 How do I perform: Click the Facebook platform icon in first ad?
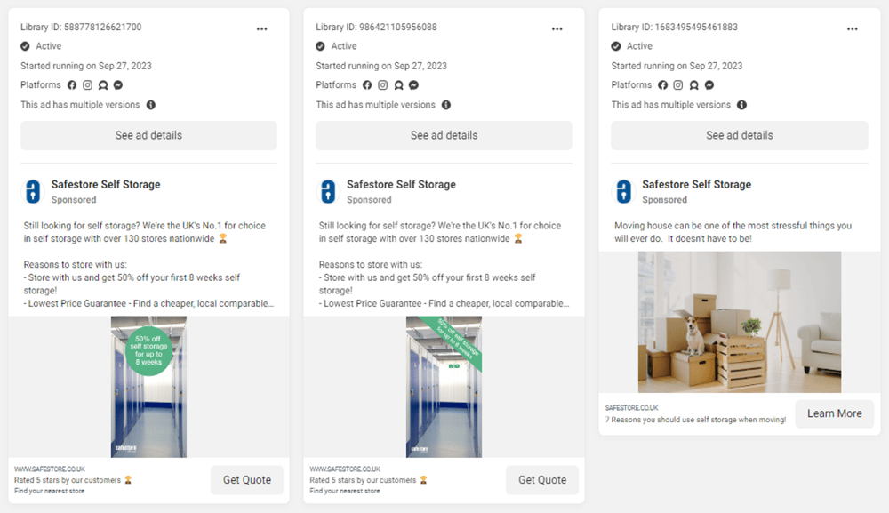[72, 85]
